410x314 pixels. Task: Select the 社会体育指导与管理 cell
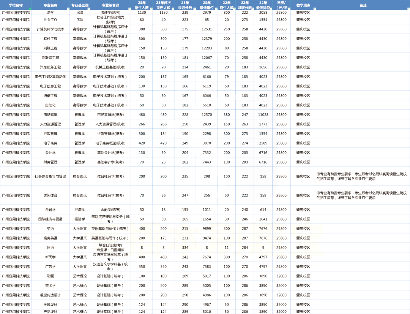click(x=50, y=176)
